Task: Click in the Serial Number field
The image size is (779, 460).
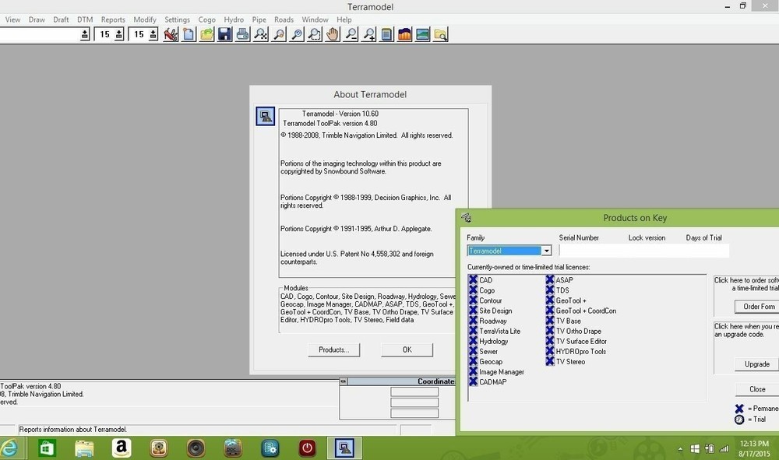Action: coord(643,251)
